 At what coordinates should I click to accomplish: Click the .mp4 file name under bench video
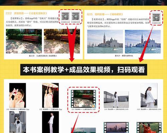[x=83, y=109]
